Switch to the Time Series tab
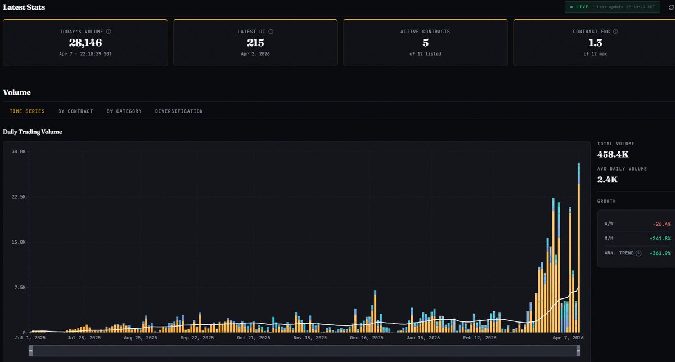This screenshot has height=362, width=675. [27, 111]
